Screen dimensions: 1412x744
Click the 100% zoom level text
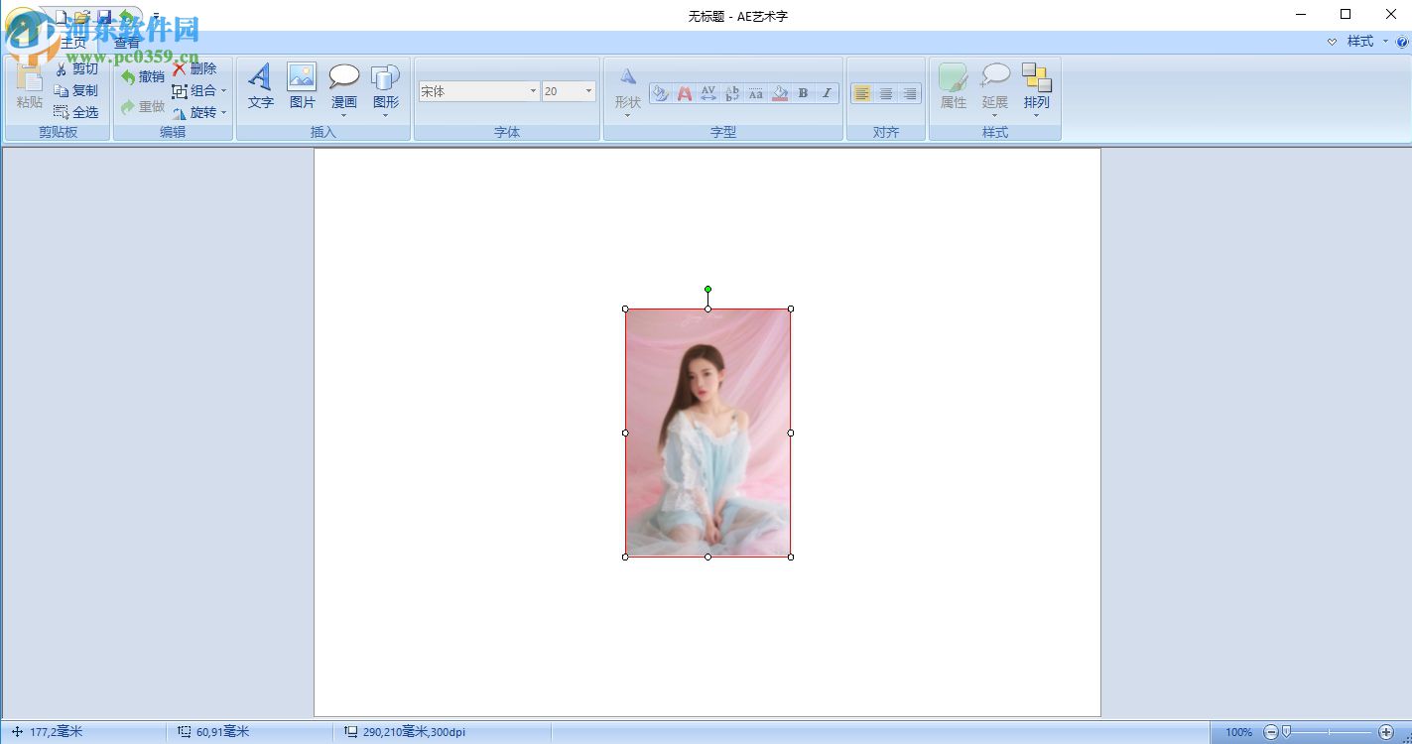[x=1238, y=732]
